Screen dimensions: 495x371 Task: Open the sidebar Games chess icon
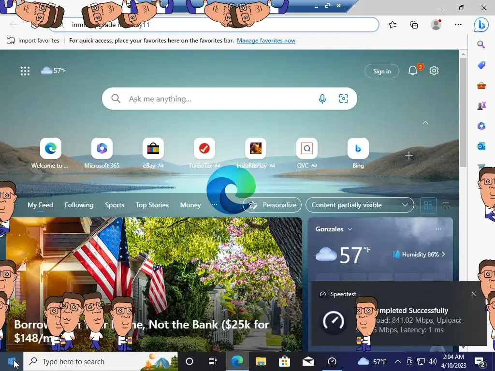481,106
